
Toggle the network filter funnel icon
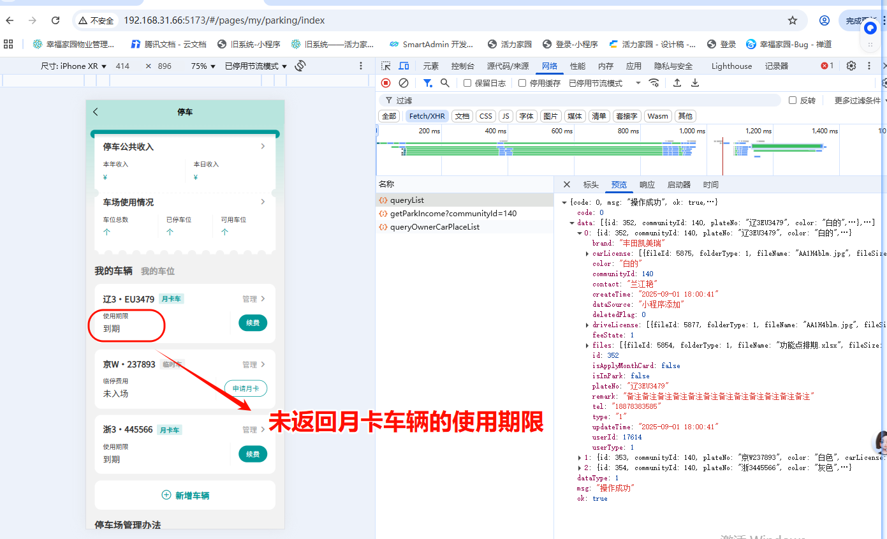pos(428,83)
